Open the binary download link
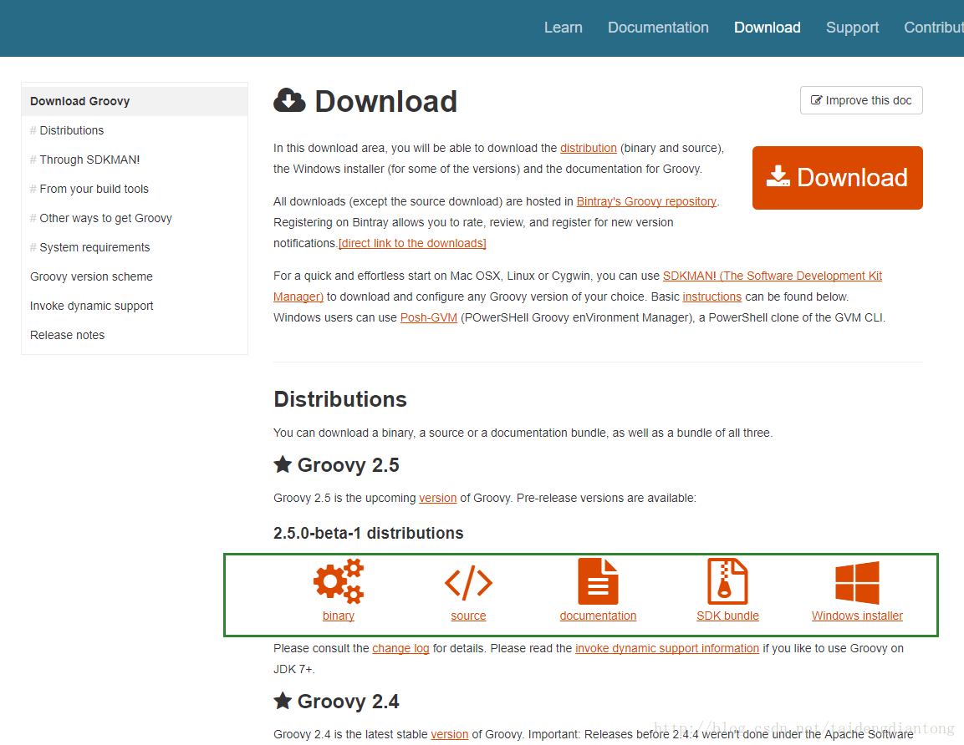This screenshot has height=745, width=964. (x=339, y=616)
